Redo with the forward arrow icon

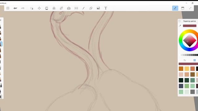click(x=23, y=8)
